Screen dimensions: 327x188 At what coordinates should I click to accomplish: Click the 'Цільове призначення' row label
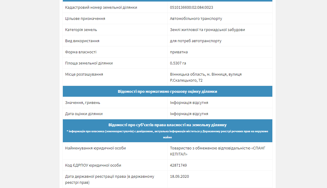(85, 19)
